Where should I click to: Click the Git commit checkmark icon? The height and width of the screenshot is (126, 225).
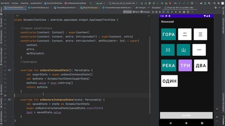click(x=184, y=3)
